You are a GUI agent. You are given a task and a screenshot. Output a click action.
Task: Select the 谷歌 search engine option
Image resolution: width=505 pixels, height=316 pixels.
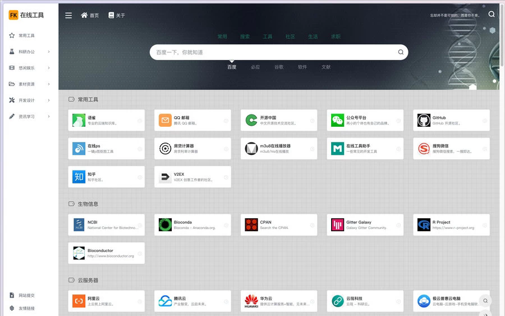(279, 67)
